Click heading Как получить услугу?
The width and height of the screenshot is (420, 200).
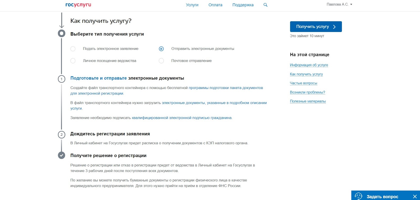click(x=101, y=21)
